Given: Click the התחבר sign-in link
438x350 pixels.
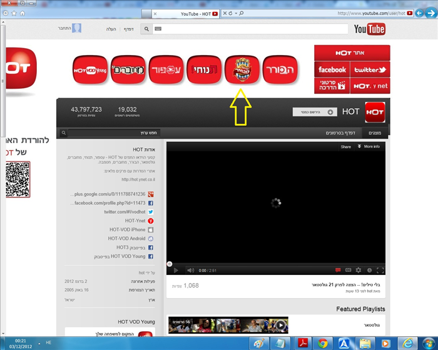Looking at the screenshot, I should 64,28.
